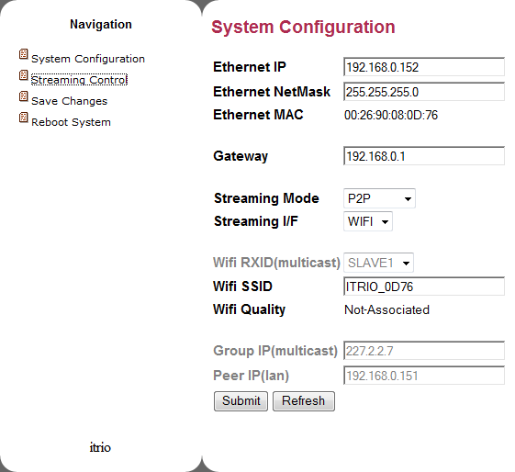This screenshot has height=472, width=515.
Task: Open the System Configuration navigation link
Action: tap(88, 59)
